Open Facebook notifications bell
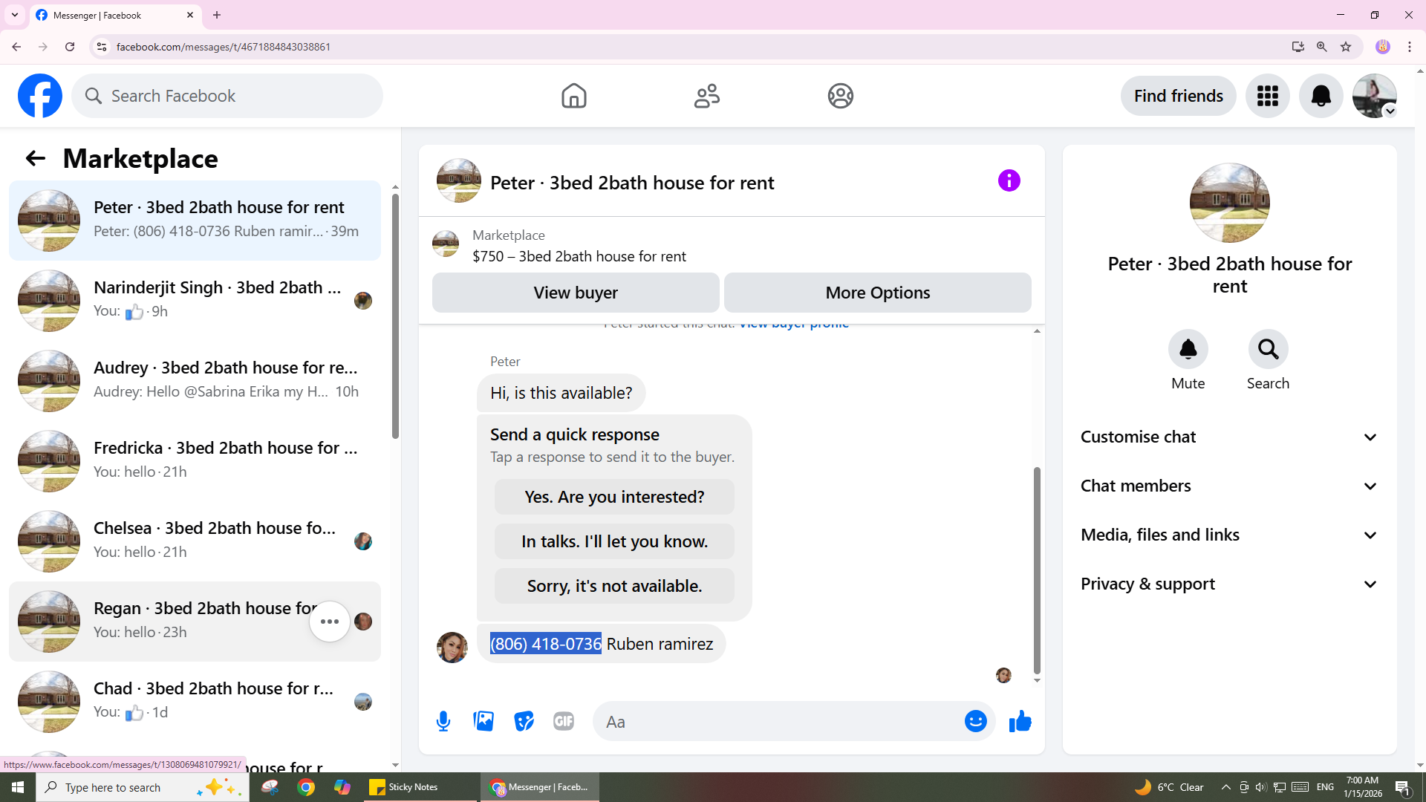Image resolution: width=1426 pixels, height=802 pixels. [x=1321, y=96]
